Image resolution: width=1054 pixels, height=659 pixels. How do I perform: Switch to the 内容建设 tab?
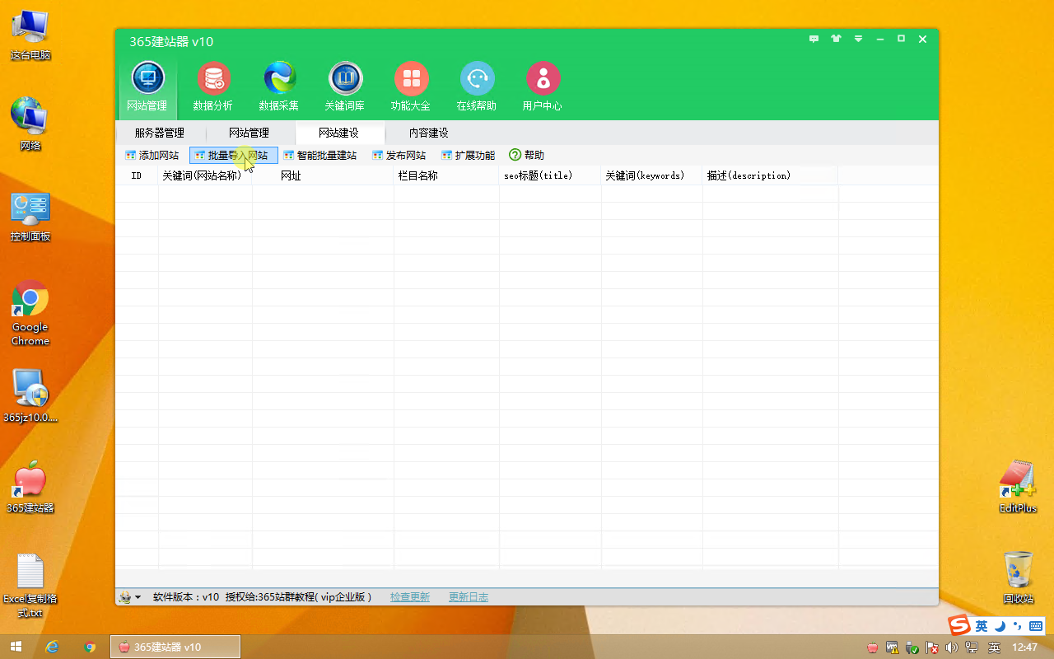[429, 133]
